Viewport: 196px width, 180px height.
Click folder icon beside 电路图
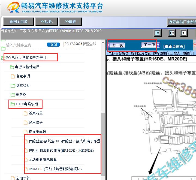(x=13, y=95)
